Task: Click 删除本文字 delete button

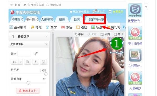Action: click(28, 91)
